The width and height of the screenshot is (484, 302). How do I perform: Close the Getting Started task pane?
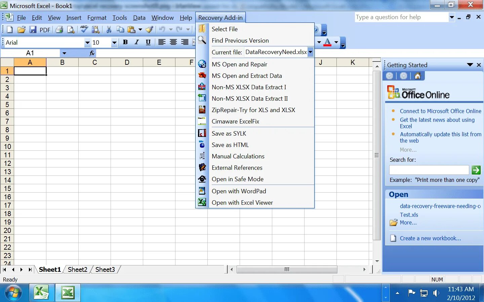(x=479, y=65)
